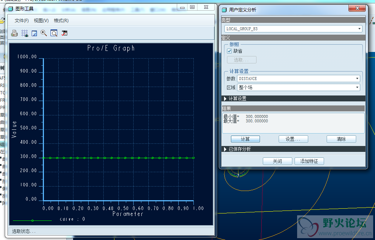This screenshot has width=375, height=240.
Task: Open the LOCAL_GROUP_83 type dropdown
Action: 293,29
